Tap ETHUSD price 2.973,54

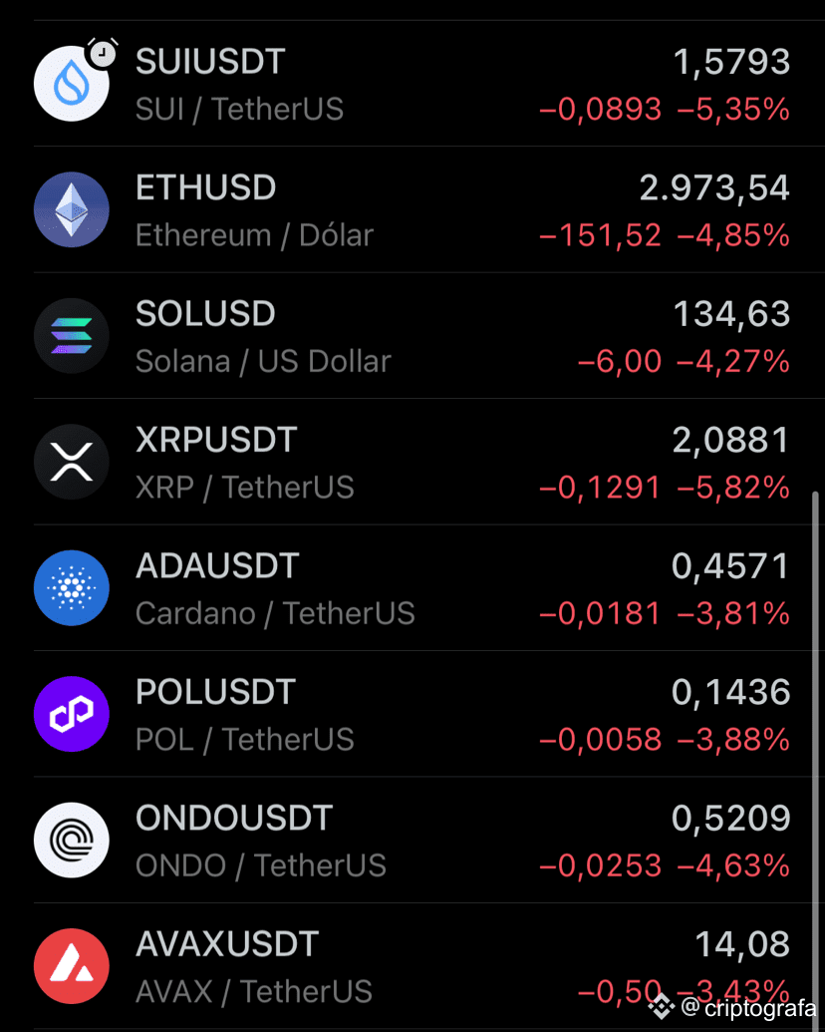tap(714, 187)
